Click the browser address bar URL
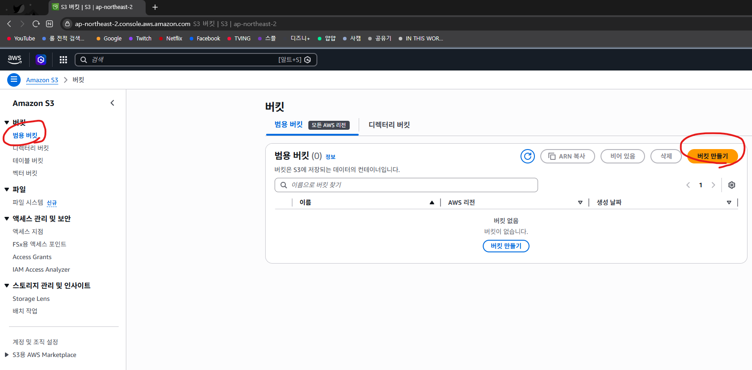Viewport: 752px width, 370px height. 133,24
